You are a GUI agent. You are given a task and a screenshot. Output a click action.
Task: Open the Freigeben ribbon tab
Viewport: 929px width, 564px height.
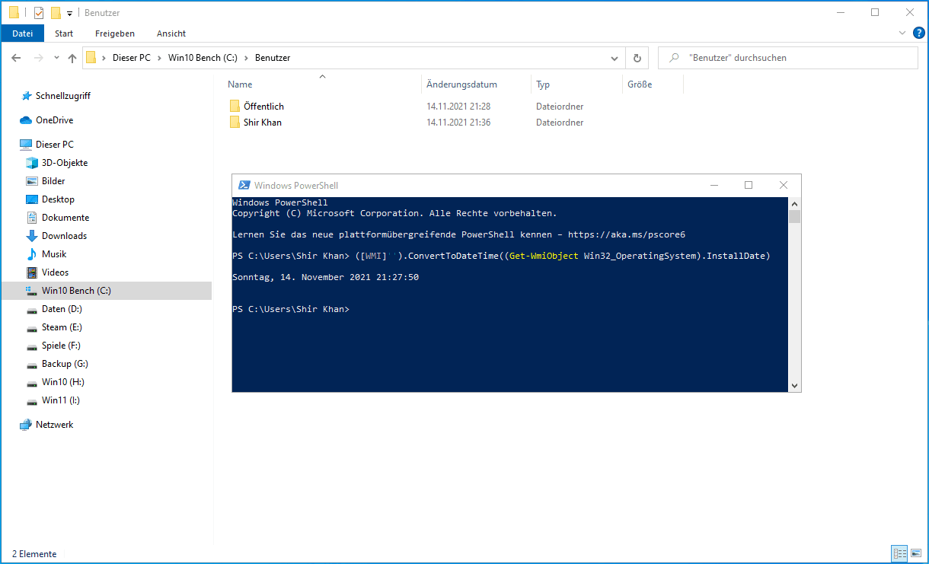[115, 33]
